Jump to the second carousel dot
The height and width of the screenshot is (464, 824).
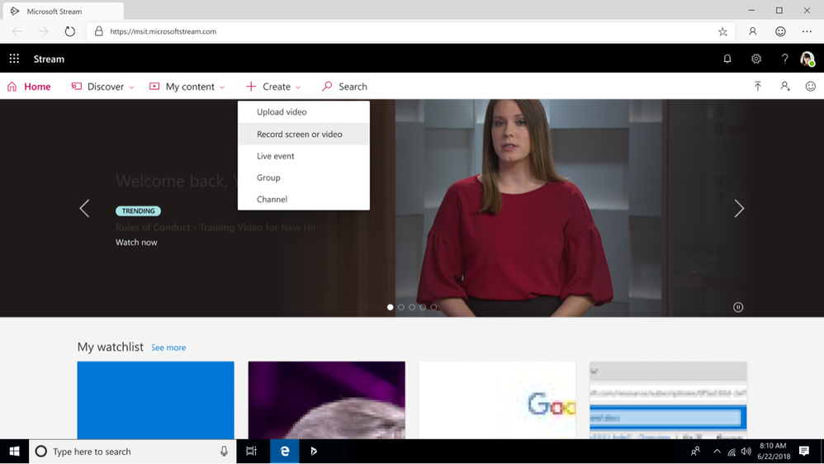click(x=401, y=307)
